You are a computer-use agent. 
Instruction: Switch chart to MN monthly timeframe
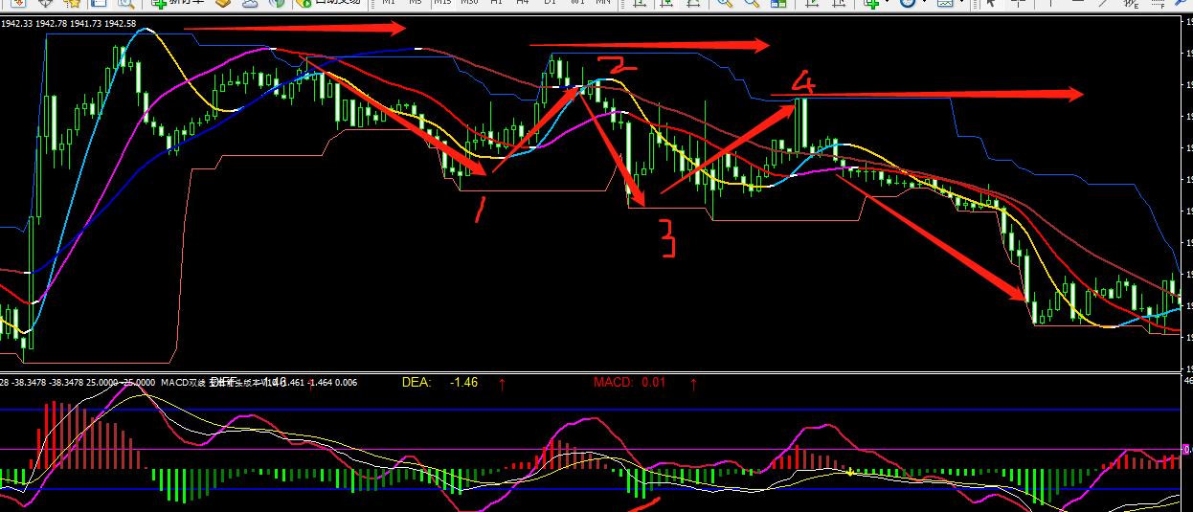coord(602,3)
